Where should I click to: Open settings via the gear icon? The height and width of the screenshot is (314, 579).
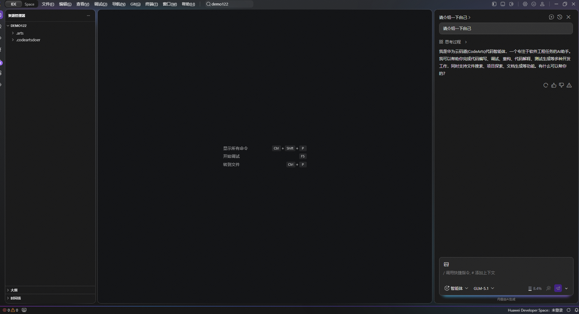tap(525, 4)
